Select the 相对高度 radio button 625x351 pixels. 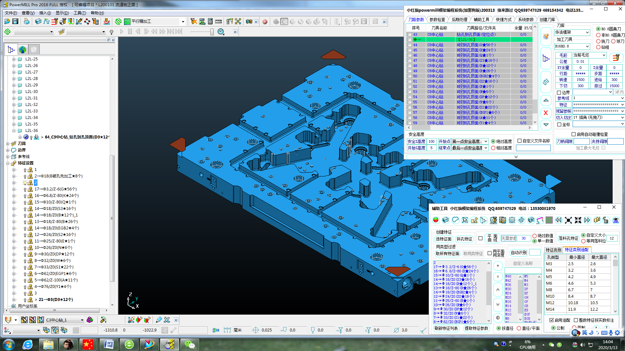[493, 148]
